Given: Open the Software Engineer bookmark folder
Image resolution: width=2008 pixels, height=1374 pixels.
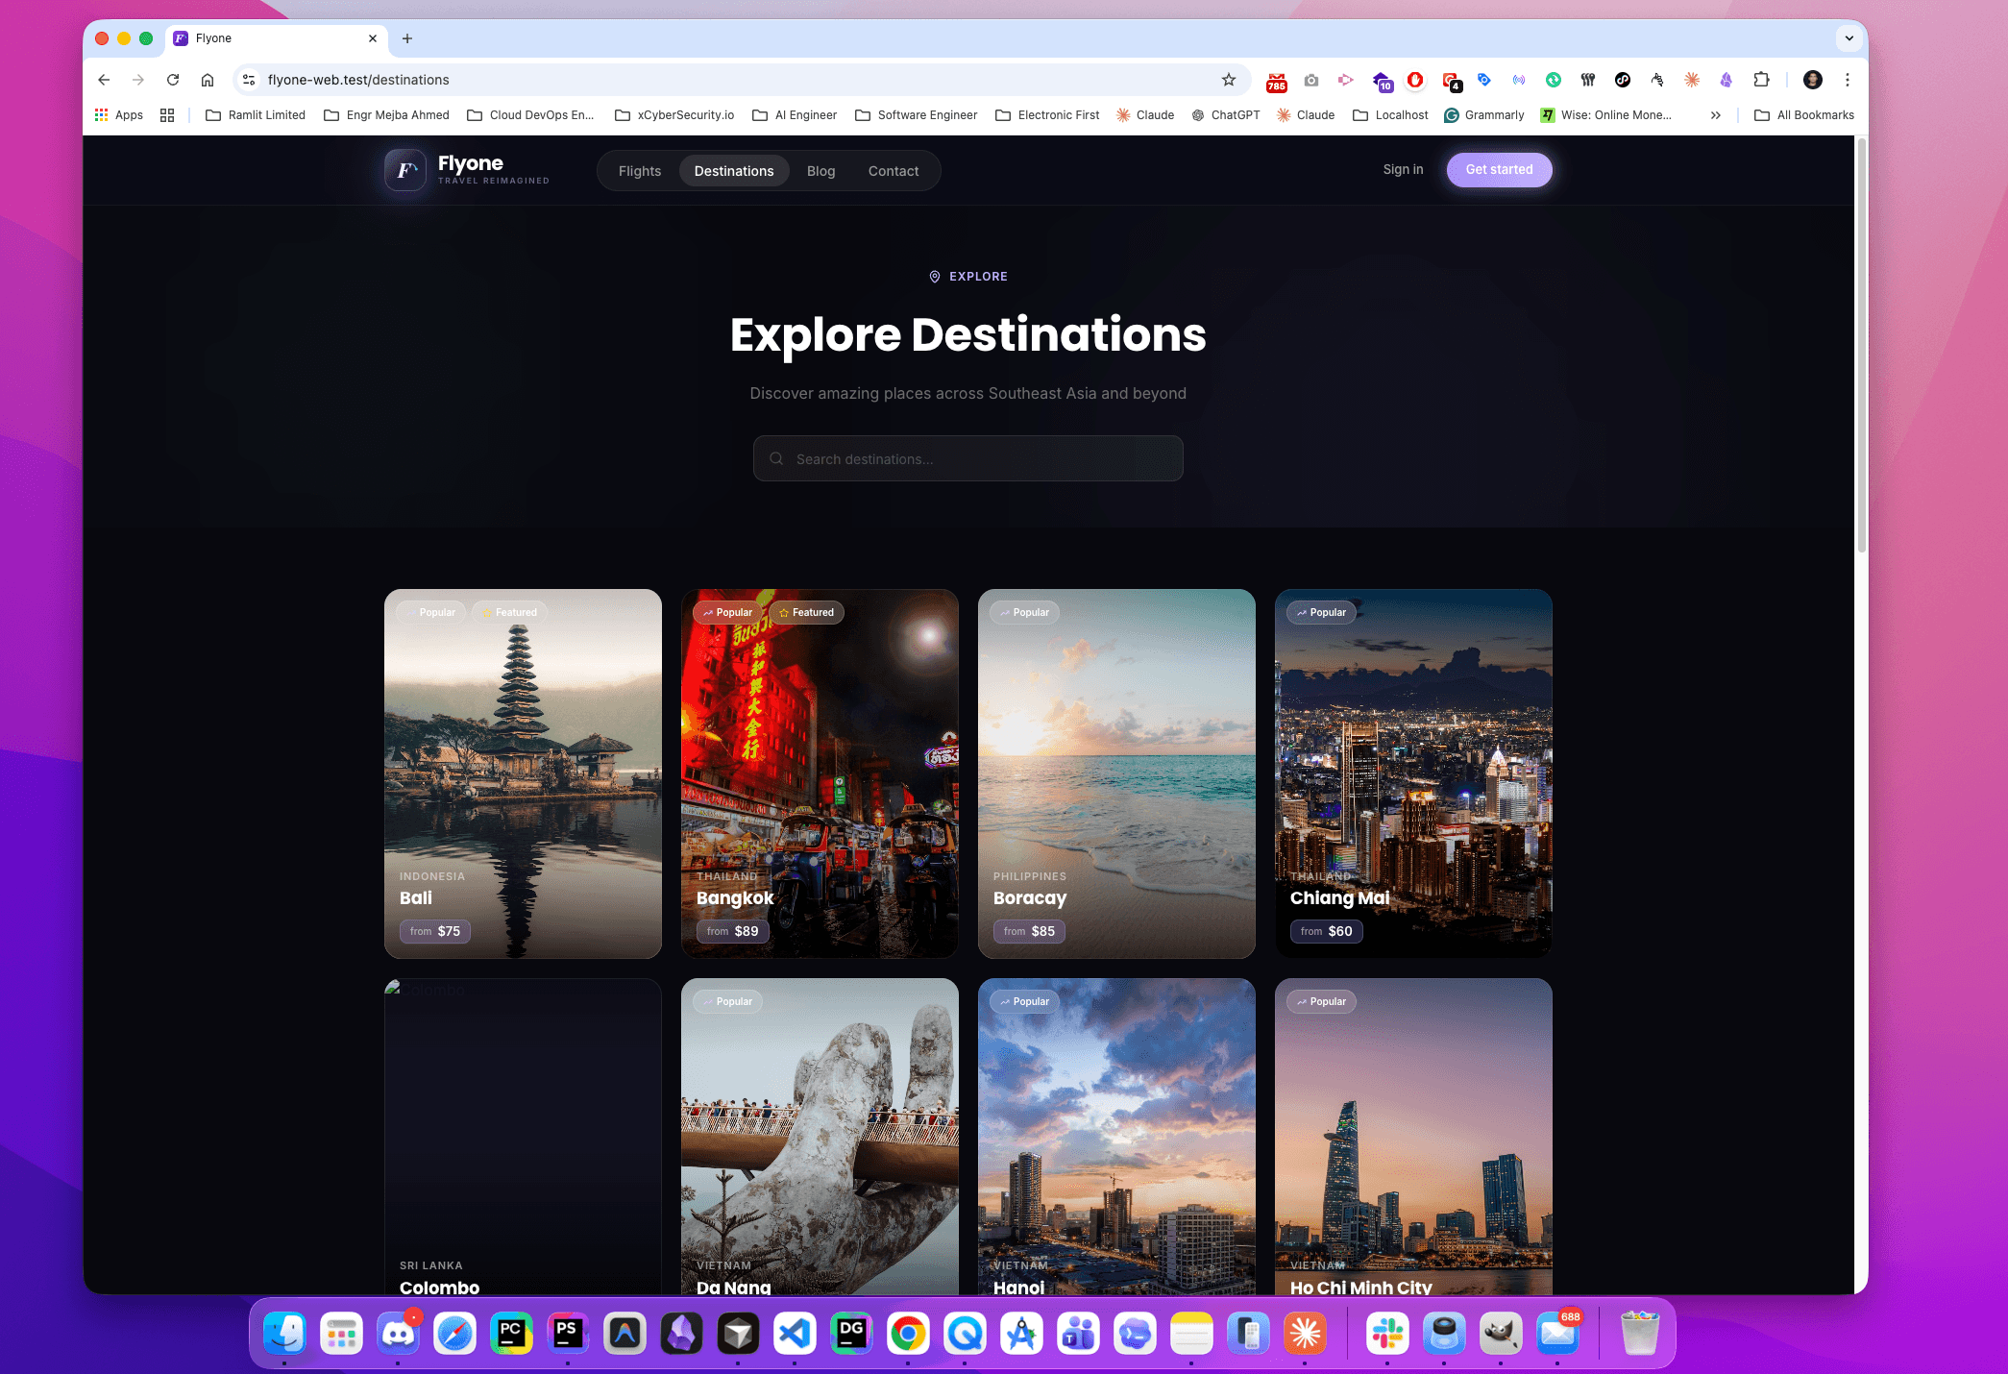Looking at the screenshot, I should click(916, 115).
